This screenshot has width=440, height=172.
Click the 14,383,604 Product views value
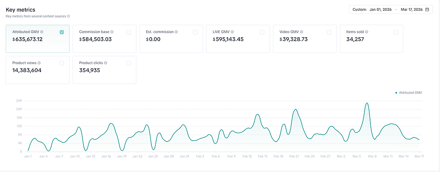[x=27, y=70]
